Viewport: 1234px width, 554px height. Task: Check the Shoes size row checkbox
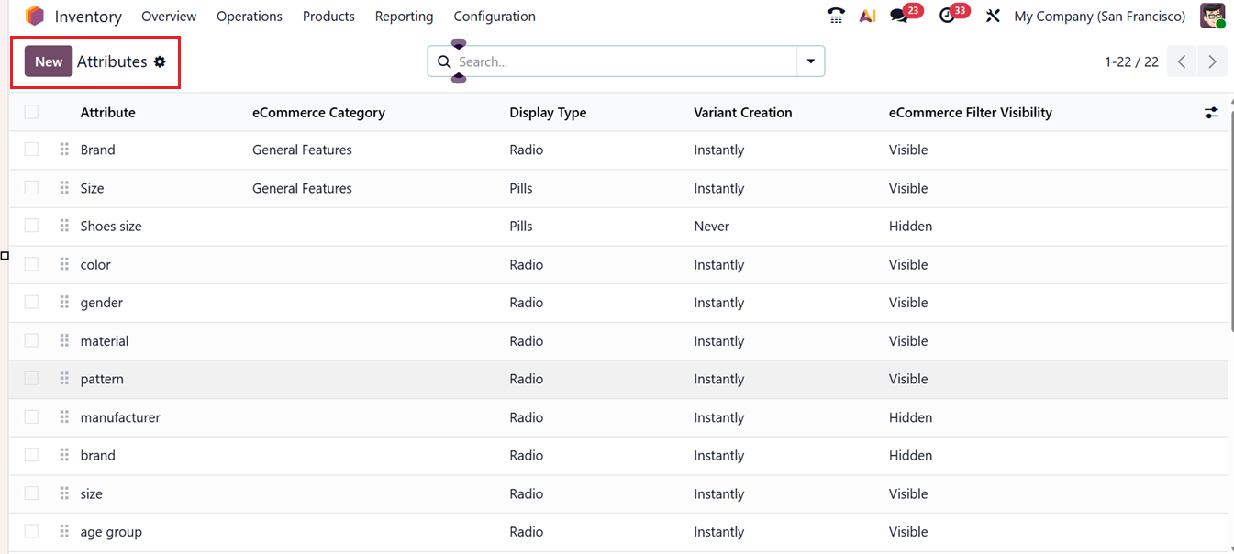point(30,226)
